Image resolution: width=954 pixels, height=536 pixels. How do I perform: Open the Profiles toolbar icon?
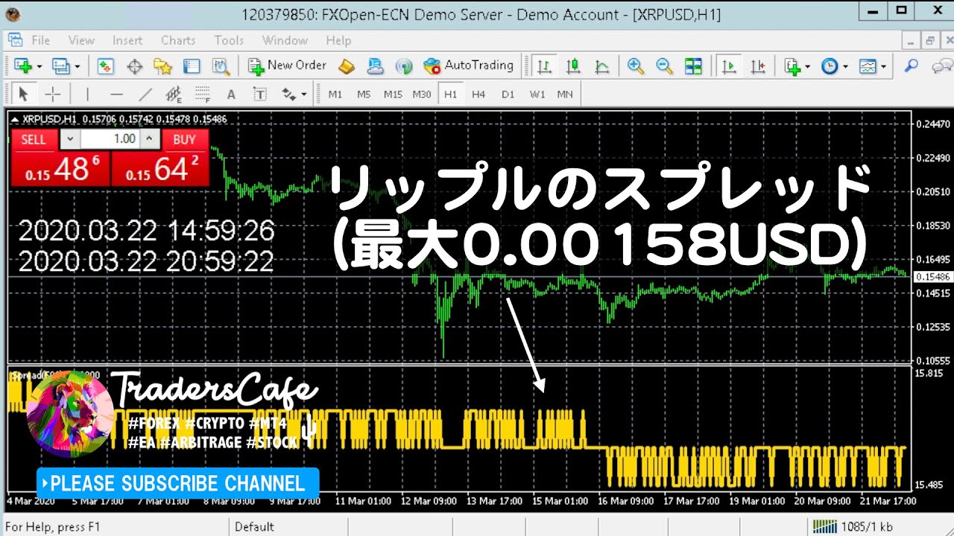[x=60, y=66]
